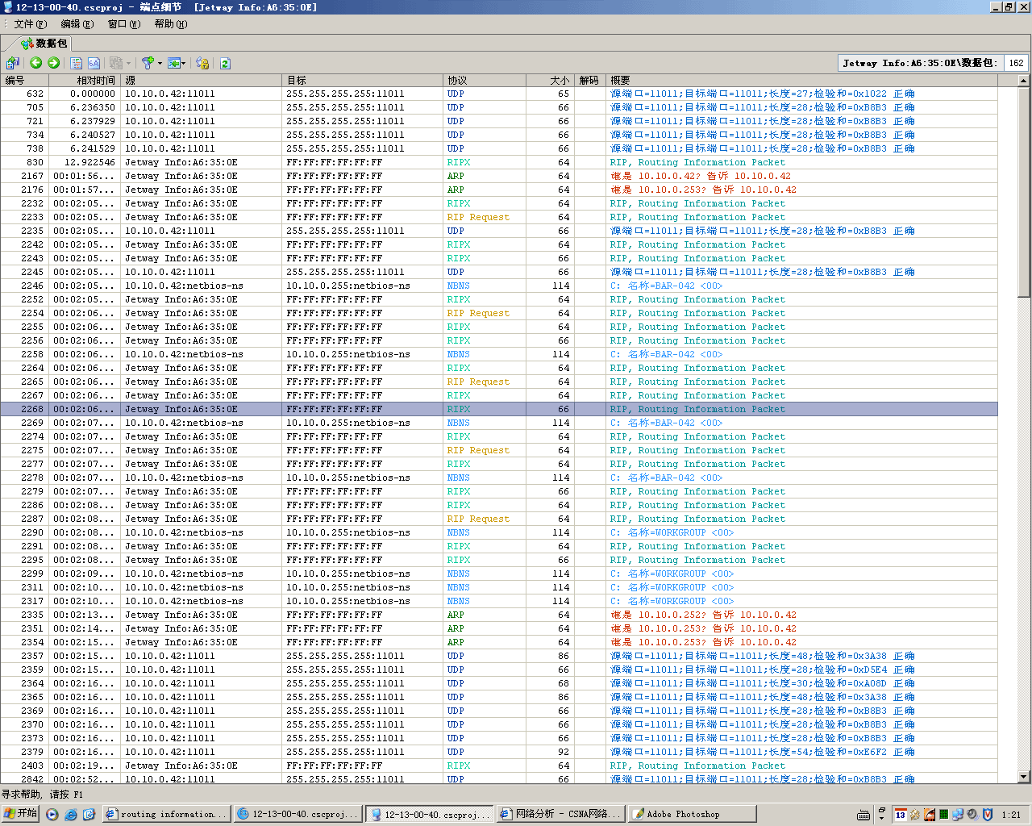Click the green back arrow icon

[x=36, y=63]
